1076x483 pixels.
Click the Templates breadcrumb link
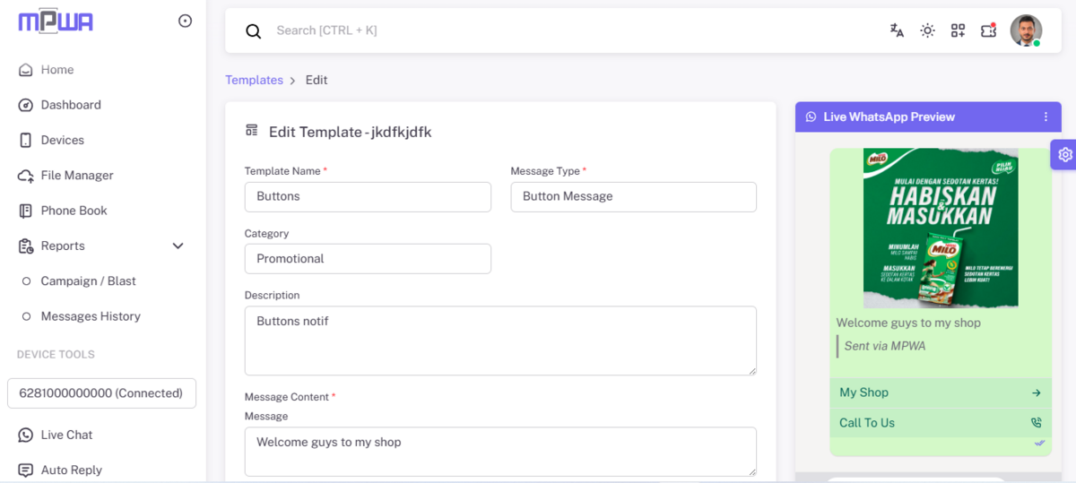click(x=254, y=80)
